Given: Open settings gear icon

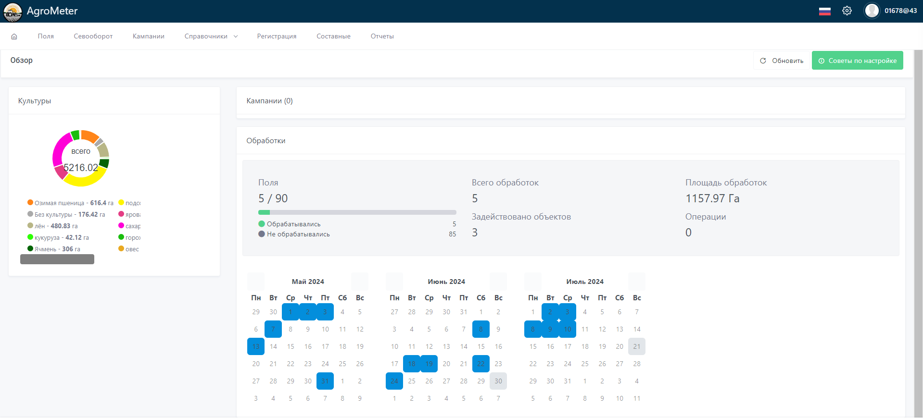Looking at the screenshot, I should (847, 11).
